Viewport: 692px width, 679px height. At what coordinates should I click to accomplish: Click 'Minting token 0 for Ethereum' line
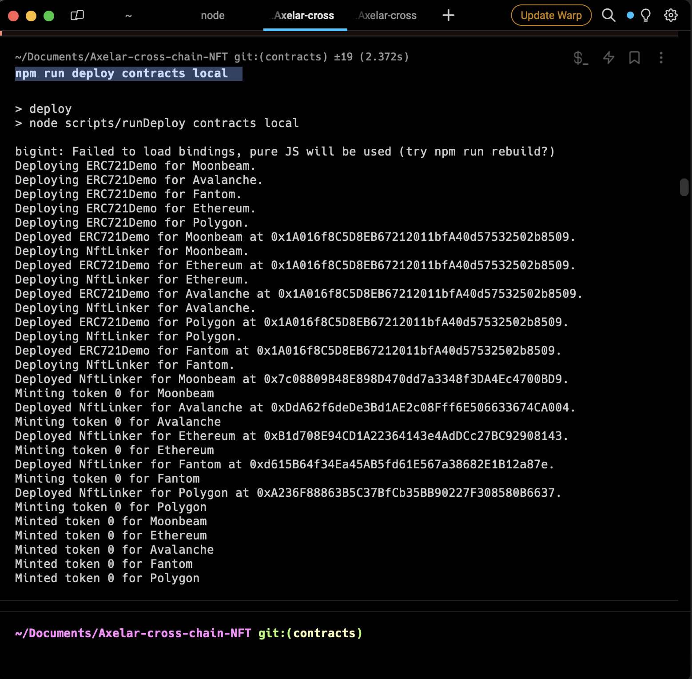click(115, 450)
